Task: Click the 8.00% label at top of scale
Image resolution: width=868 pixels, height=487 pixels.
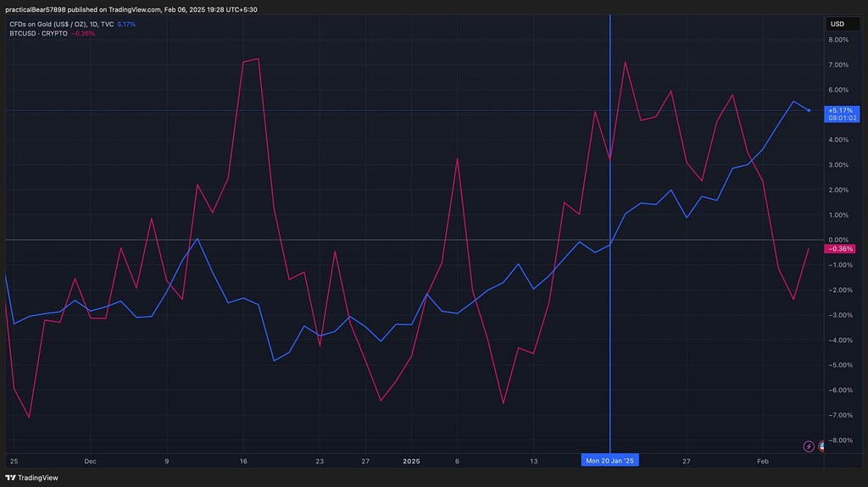Action: point(838,40)
